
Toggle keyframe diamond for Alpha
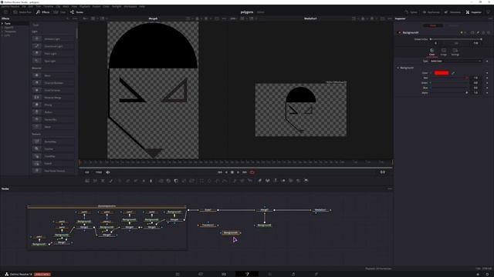(487, 92)
